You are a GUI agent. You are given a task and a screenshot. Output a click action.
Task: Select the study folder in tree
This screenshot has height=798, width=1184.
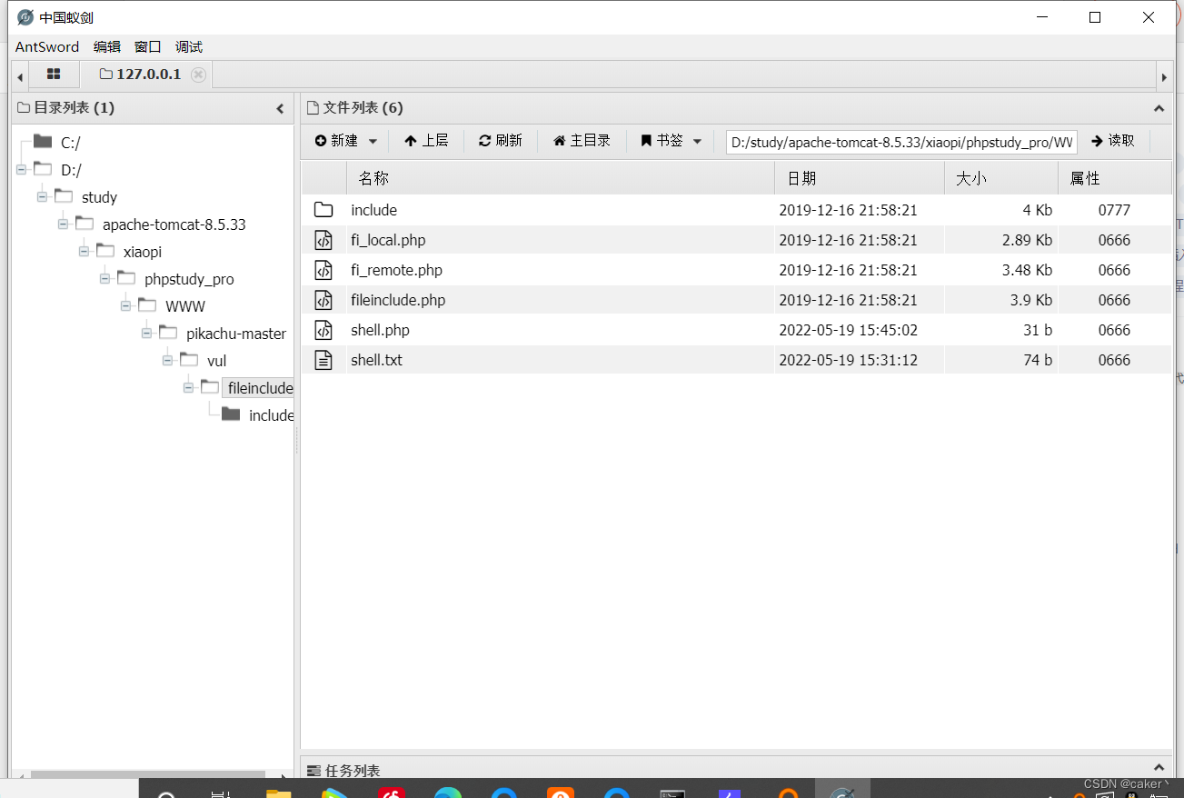[x=99, y=197]
